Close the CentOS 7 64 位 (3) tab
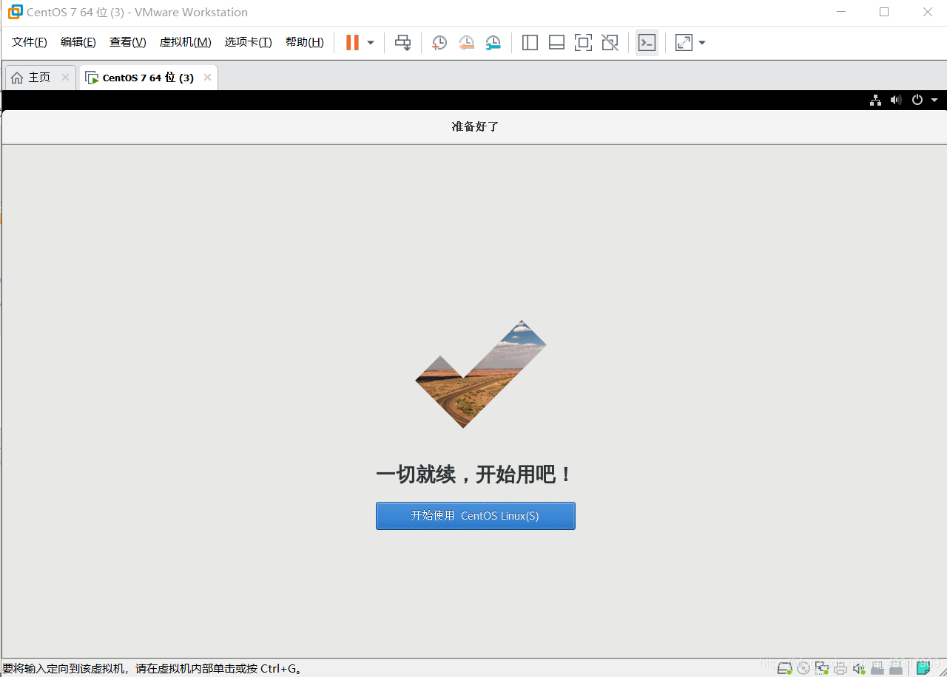The height and width of the screenshot is (677, 947). 207,78
